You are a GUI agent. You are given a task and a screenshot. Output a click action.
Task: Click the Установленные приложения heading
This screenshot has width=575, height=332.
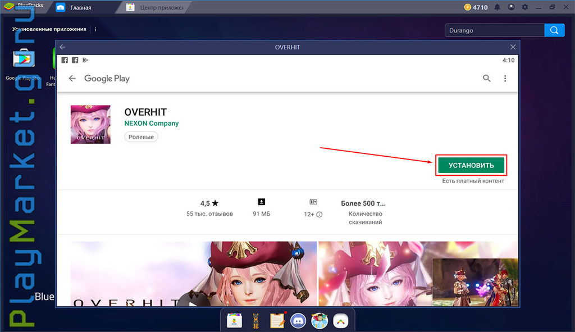pyautogui.click(x=49, y=29)
